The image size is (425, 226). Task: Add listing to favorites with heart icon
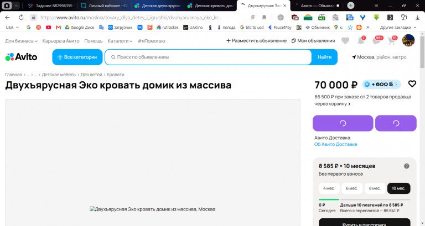pos(412,84)
